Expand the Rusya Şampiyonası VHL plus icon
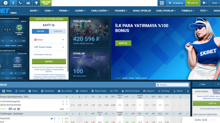The width and height of the screenshot is (220, 123). 67,97
